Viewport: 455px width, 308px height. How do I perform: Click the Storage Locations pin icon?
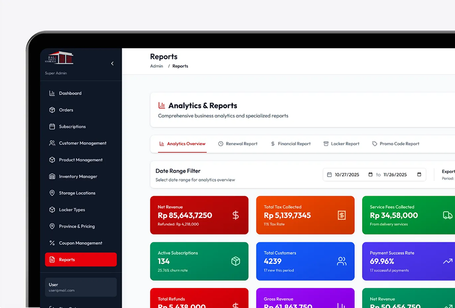pyautogui.click(x=52, y=193)
